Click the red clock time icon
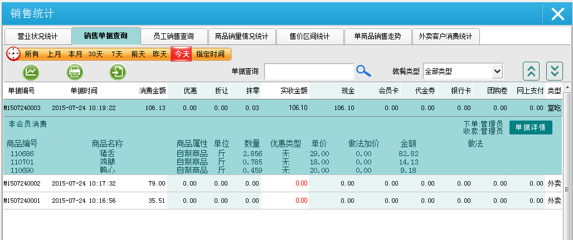 (13, 54)
